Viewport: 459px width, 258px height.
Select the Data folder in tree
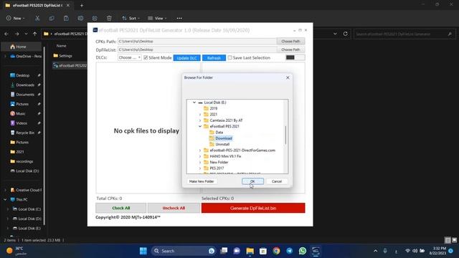(x=219, y=132)
